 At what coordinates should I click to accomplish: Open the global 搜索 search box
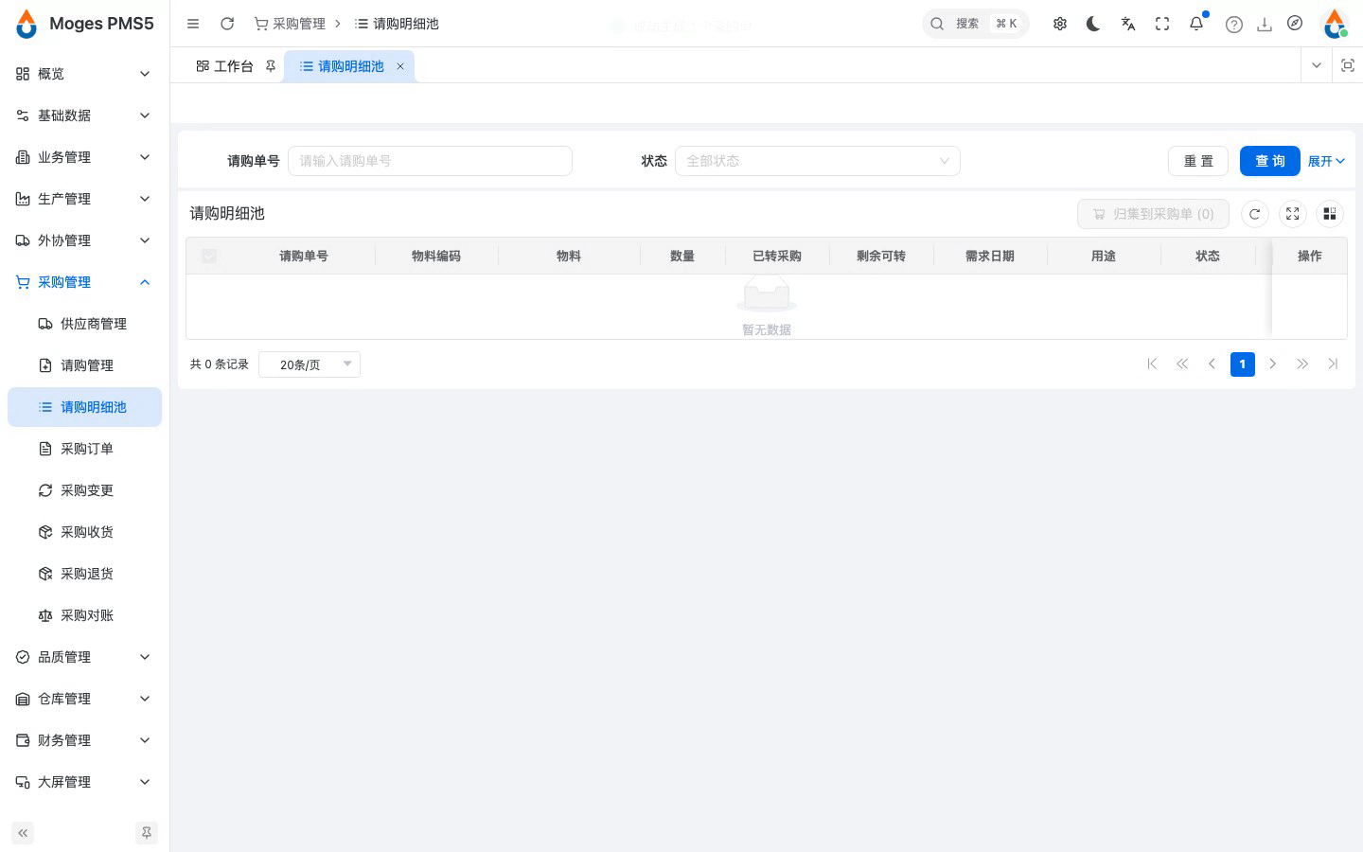(975, 24)
